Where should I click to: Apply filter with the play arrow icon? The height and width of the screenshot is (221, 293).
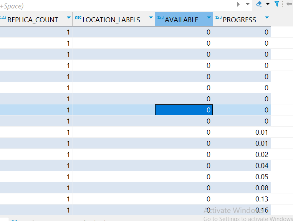[x=238, y=4]
